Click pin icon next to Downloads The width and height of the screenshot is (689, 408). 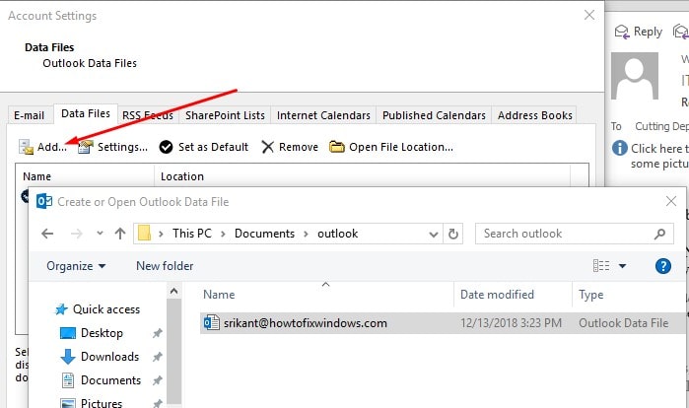pyautogui.click(x=157, y=357)
